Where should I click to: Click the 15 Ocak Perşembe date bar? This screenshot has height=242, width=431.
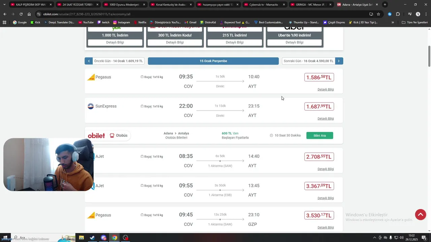point(213,61)
